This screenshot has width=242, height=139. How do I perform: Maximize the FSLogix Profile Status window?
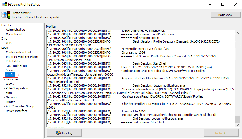(223, 4)
